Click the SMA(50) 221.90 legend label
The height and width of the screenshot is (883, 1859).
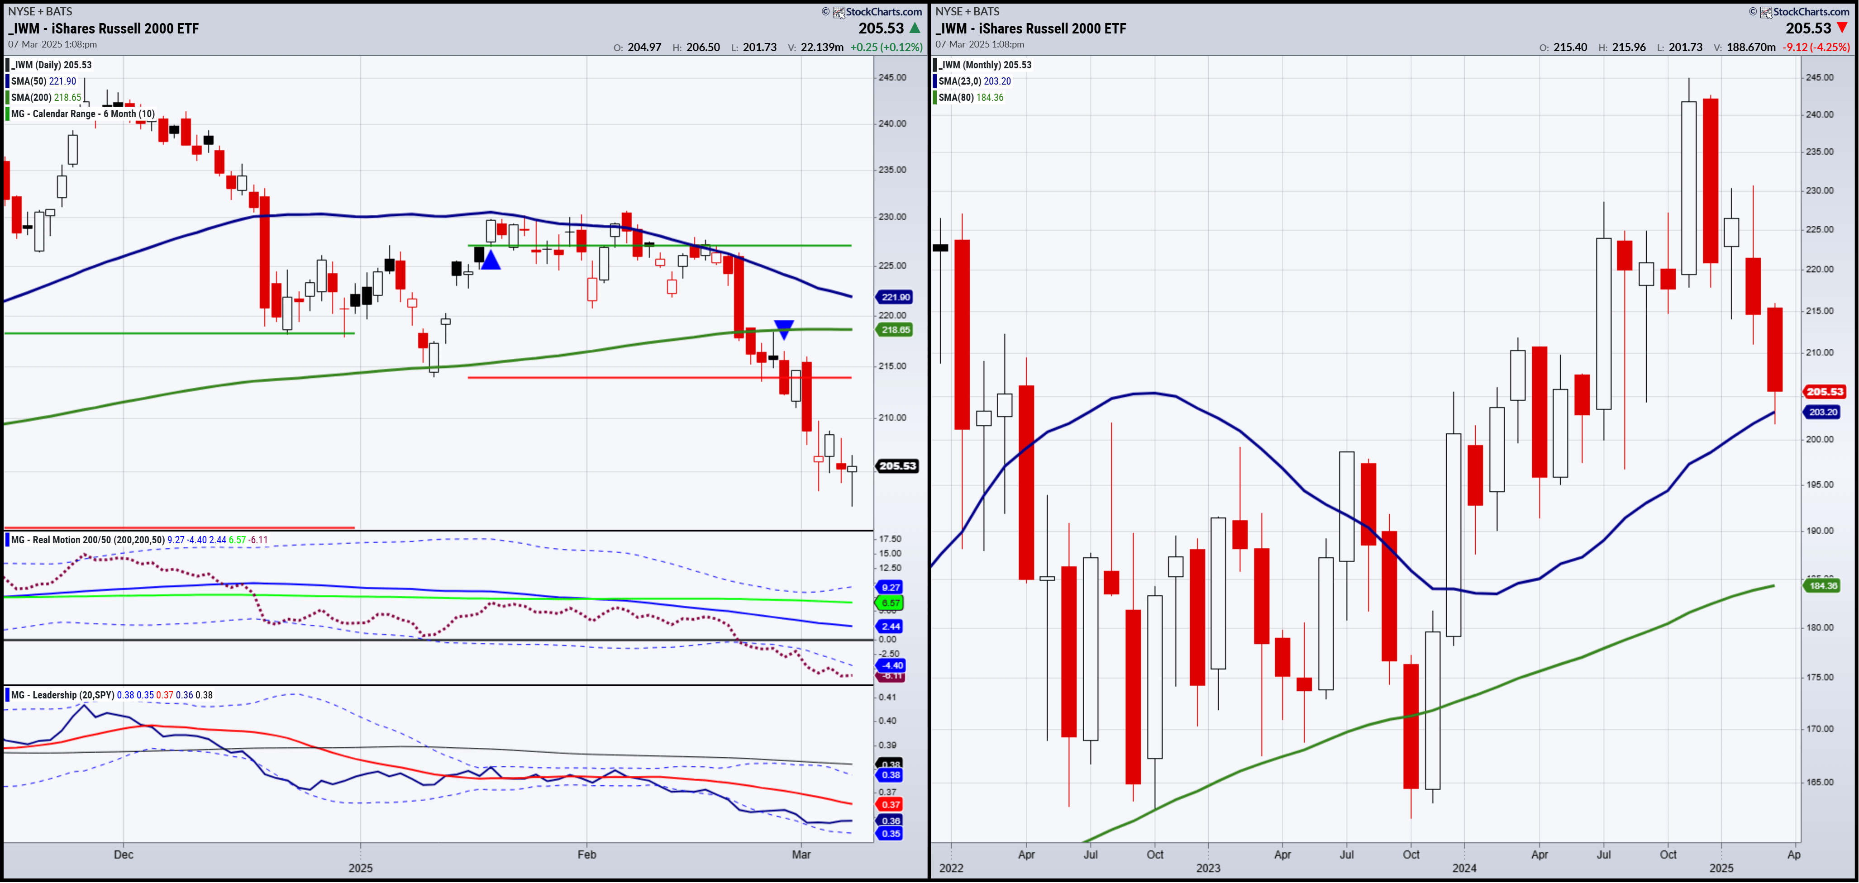43,81
